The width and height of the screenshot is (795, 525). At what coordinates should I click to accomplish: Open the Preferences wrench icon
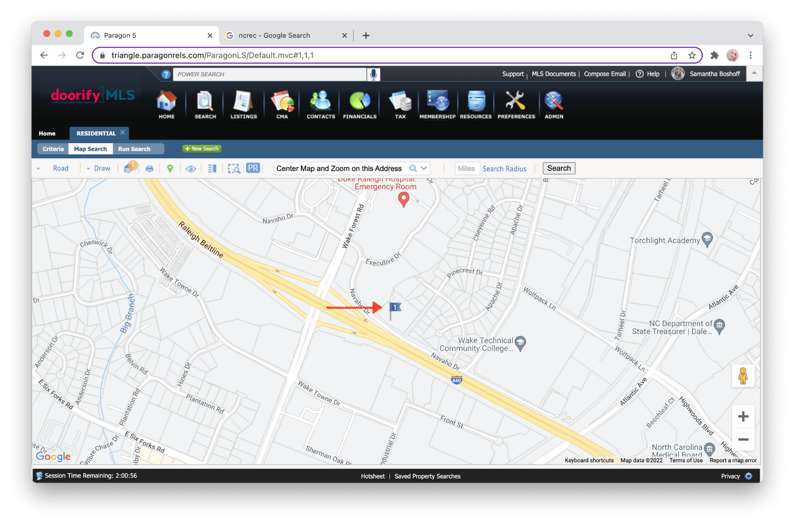click(516, 104)
